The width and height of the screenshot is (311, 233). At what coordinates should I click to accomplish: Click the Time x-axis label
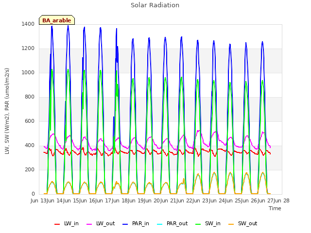(x=275, y=208)
